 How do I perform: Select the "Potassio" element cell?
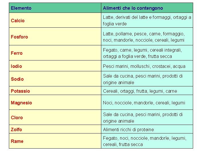(x=20, y=91)
